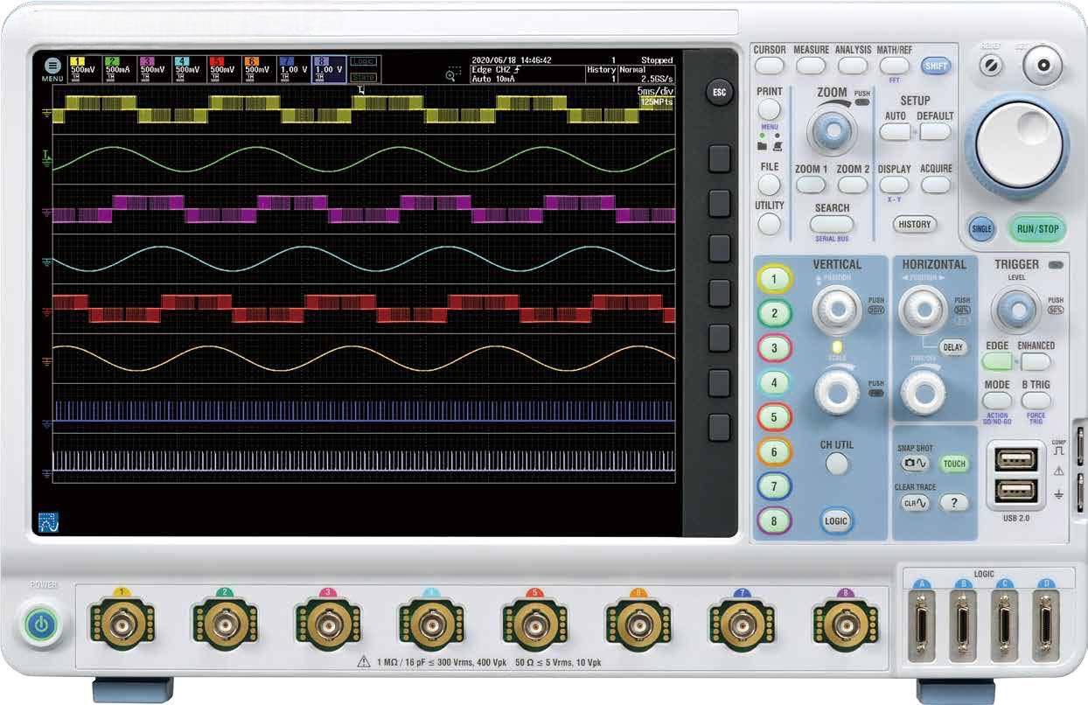Open the MENU with the hamburger icon
Screen dimensions: 1088x705
pos(52,67)
